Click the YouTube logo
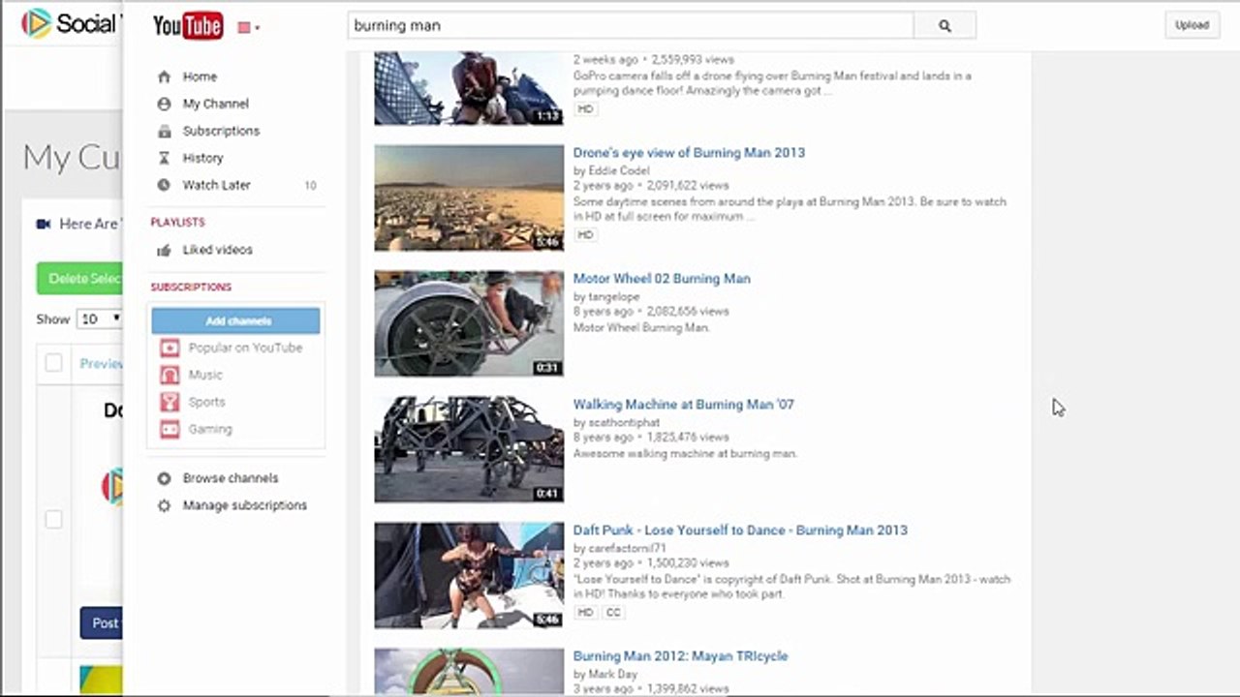 [x=188, y=26]
